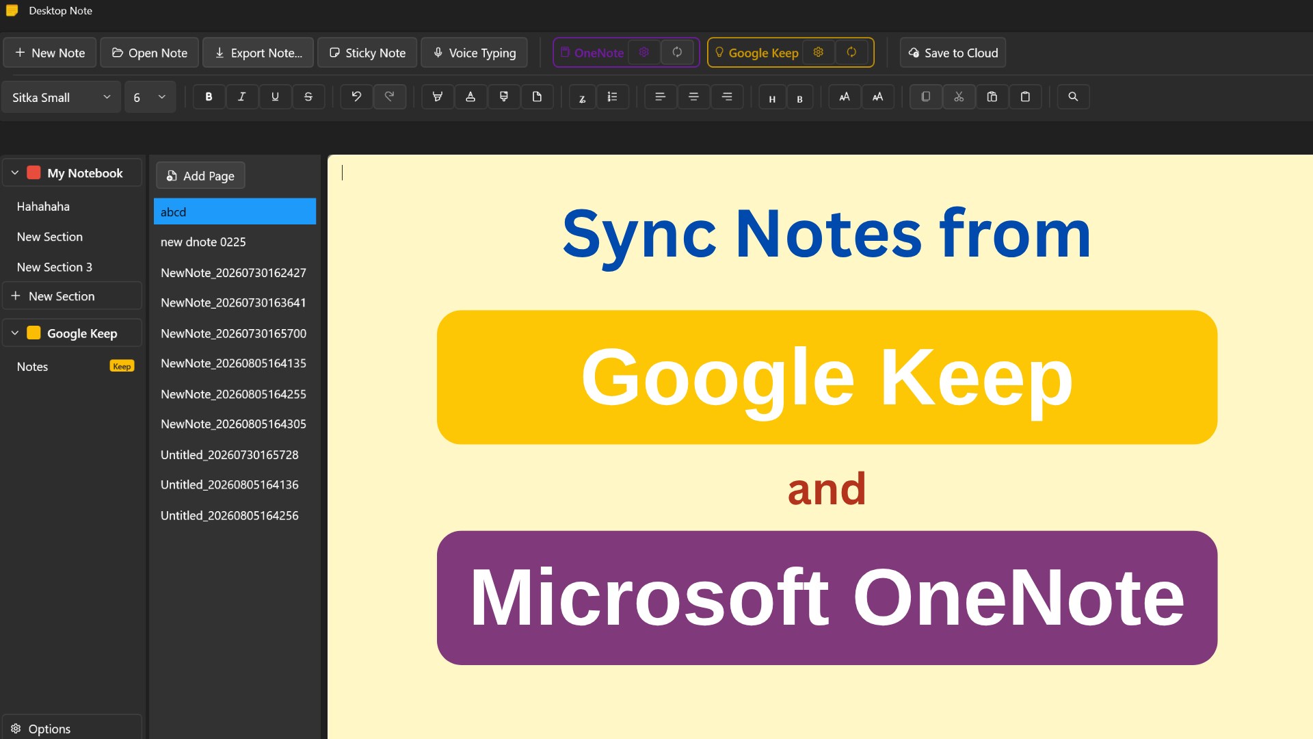This screenshot has height=739, width=1313.
Task: Cut the selection with scissors icon
Action: click(x=959, y=97)
